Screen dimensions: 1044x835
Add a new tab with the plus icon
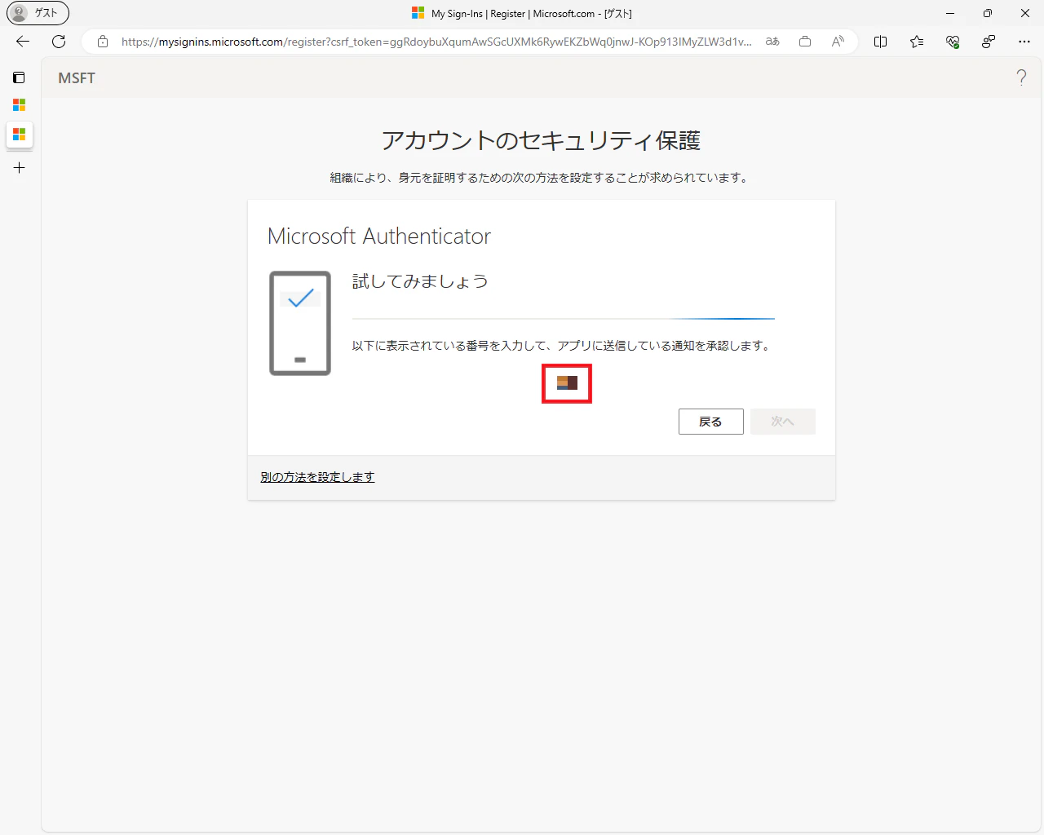[x=20, y=168]
